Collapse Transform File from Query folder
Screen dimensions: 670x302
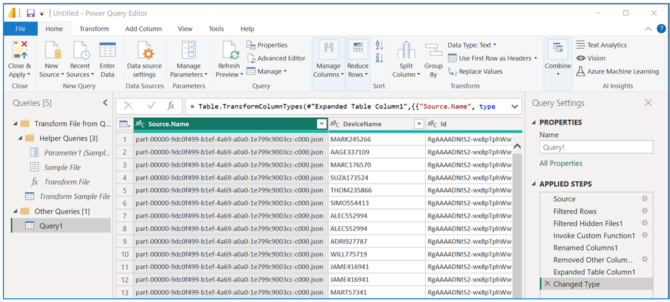pos(16,124)
